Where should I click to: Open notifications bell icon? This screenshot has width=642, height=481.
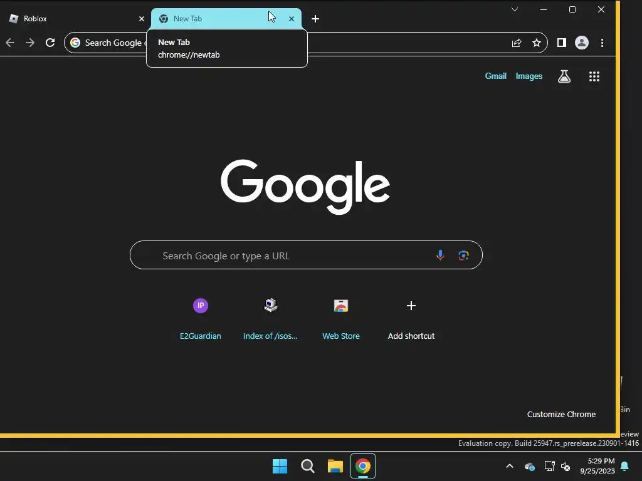tap(625, 466)
